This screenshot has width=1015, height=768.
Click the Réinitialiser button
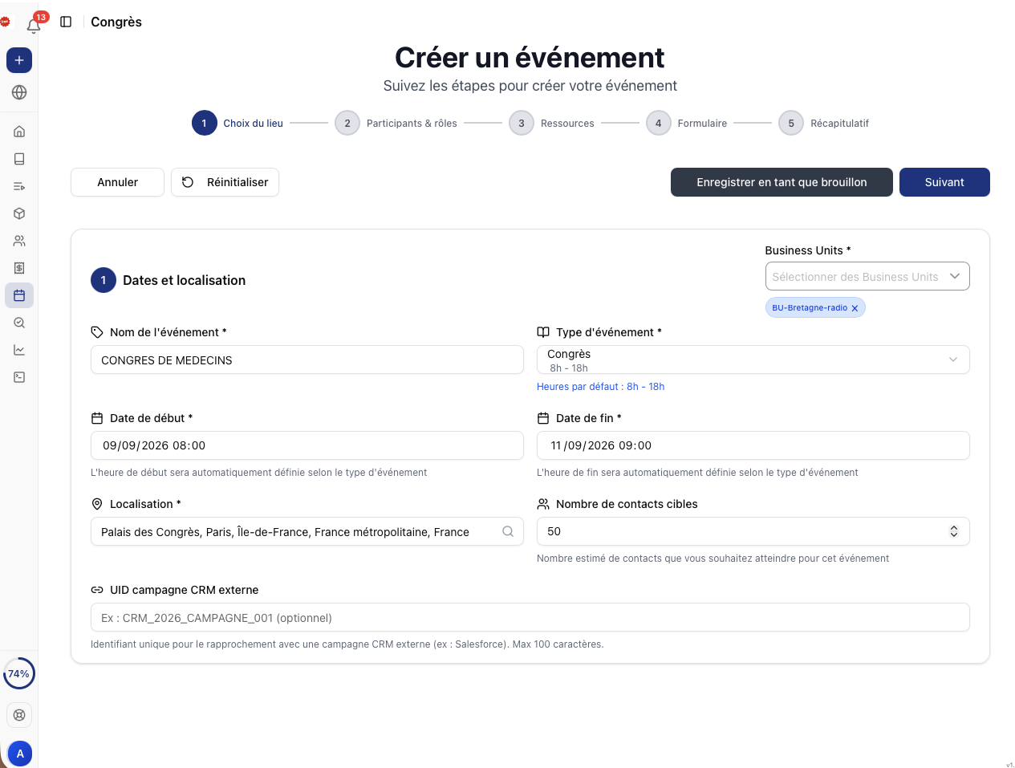[x=225, y=182]
